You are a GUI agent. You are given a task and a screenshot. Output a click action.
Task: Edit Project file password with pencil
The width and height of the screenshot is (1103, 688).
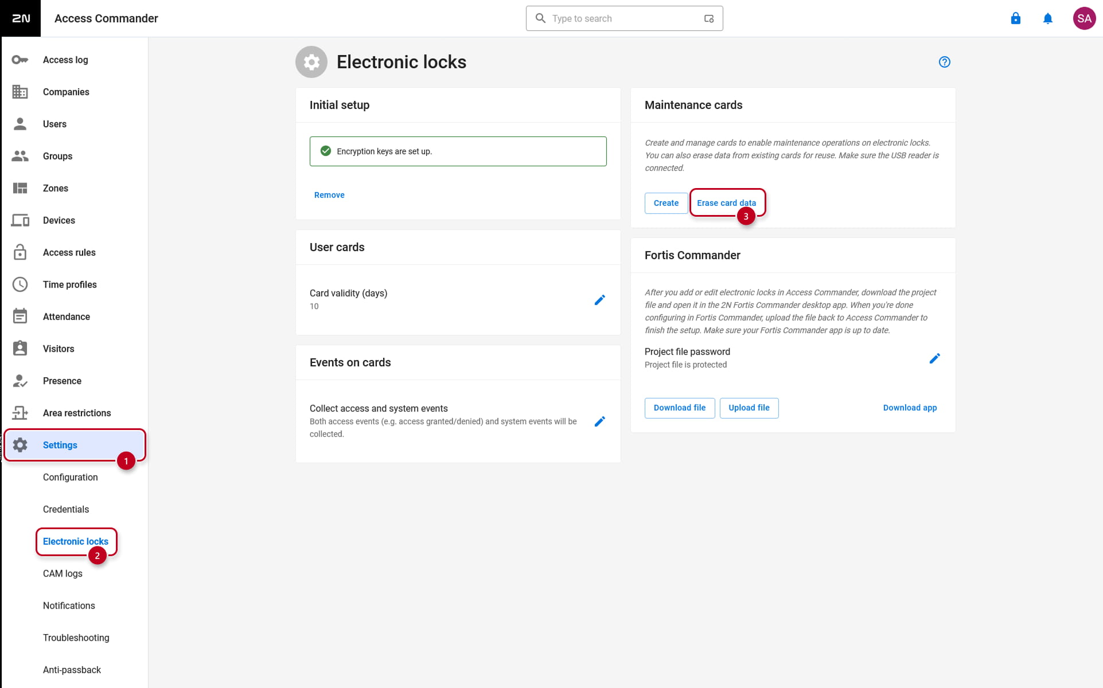[x=935, y=358]
